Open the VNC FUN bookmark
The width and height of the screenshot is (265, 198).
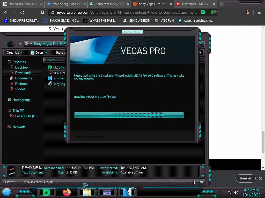click(164, 21)
